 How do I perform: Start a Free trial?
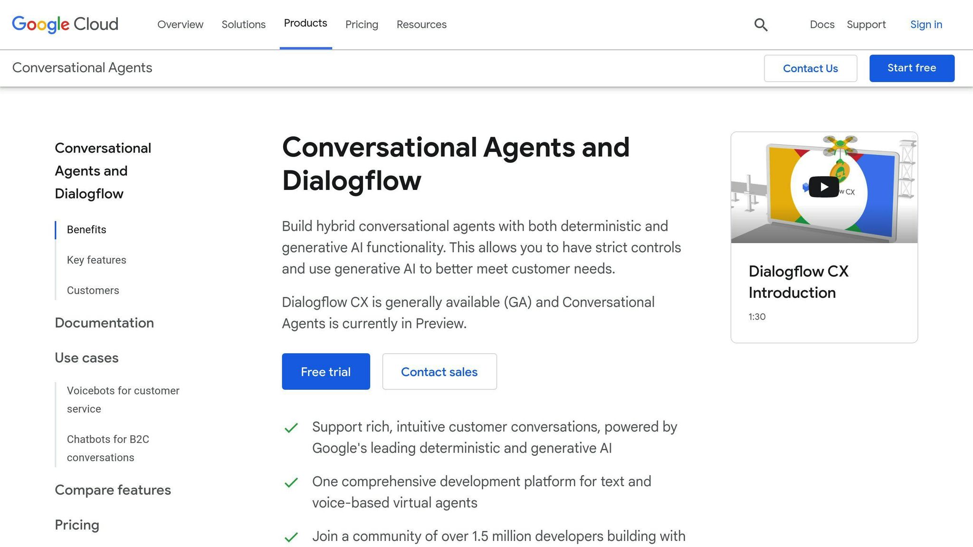tap(325, 371)
